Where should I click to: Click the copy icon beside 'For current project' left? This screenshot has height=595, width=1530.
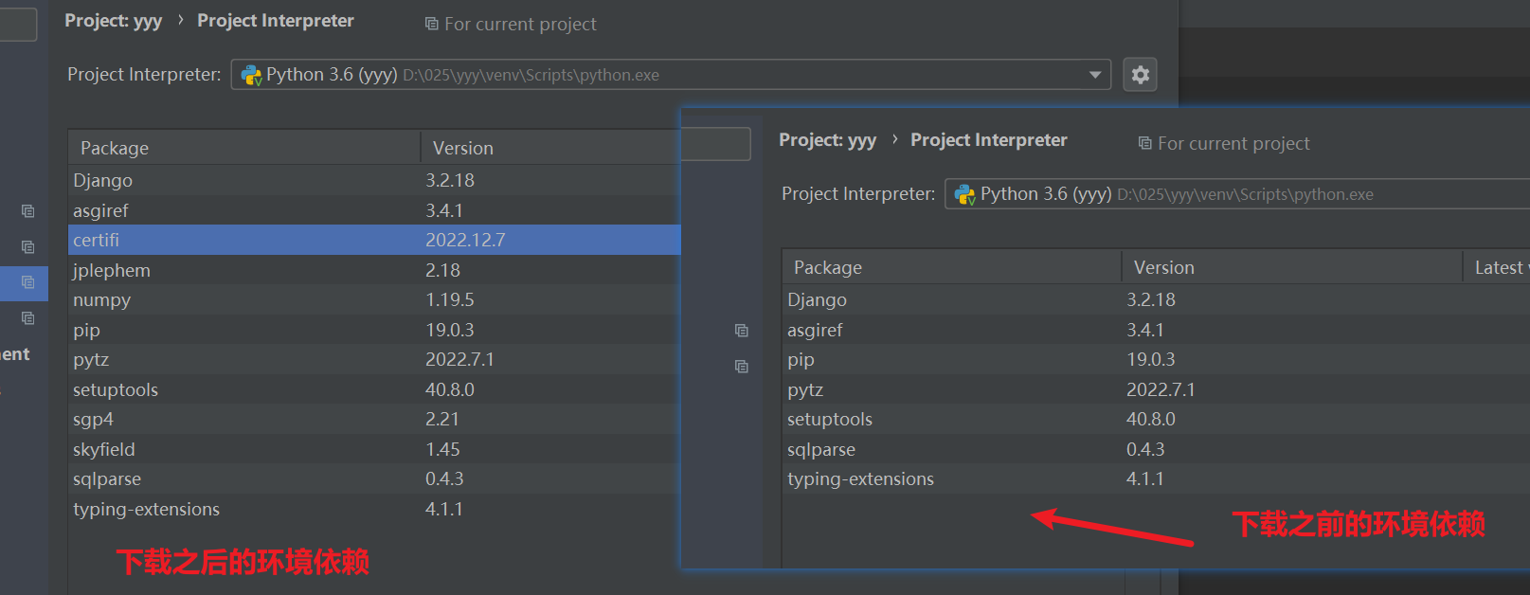click(432, 24)
